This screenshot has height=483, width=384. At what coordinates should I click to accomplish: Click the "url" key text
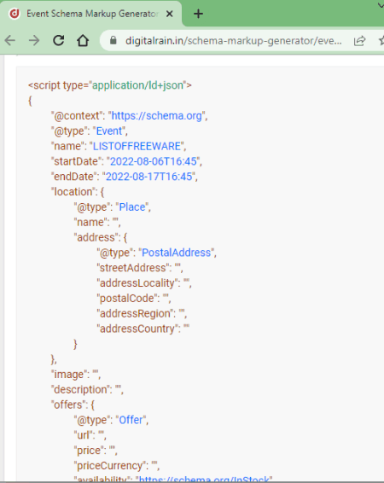pos(83,435)
